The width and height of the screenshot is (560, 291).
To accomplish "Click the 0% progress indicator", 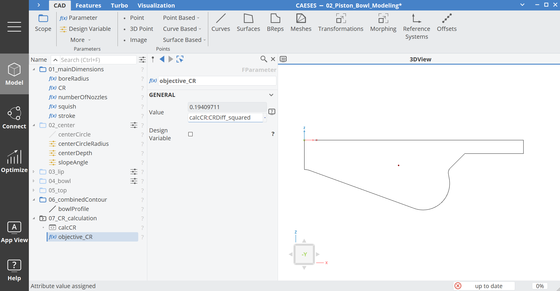I will pos(540,286).
